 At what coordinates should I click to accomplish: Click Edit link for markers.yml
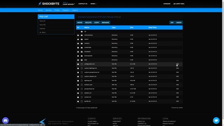(177, 85)
